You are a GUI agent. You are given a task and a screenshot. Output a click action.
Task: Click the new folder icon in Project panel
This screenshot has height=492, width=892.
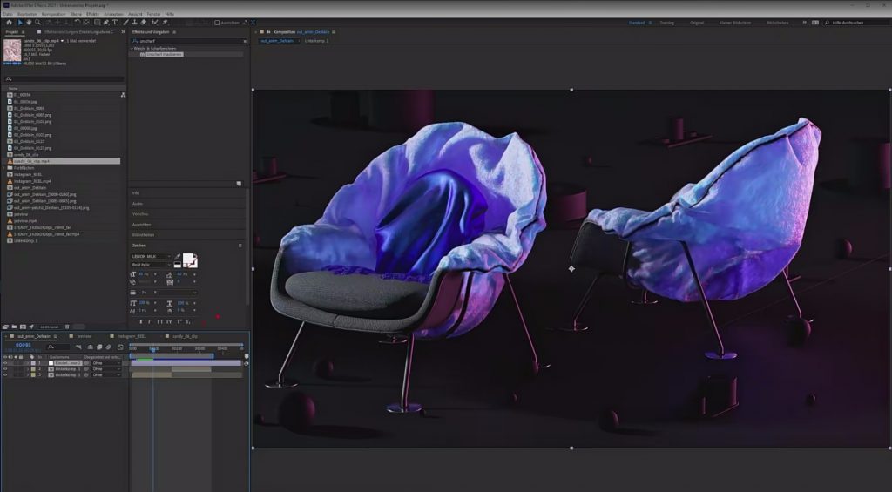click(14, 327)
